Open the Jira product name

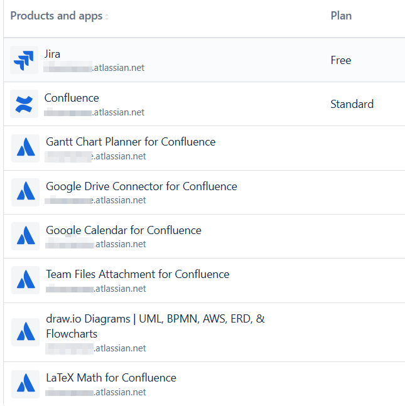(x=52, y=54)
